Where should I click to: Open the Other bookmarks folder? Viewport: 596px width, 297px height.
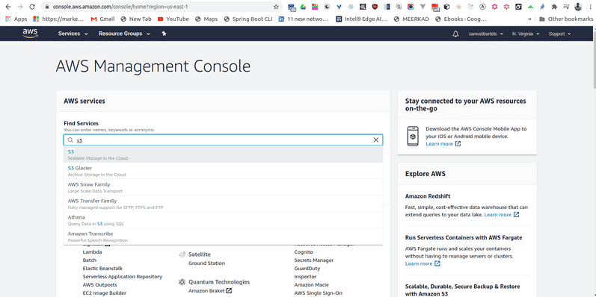565,19
